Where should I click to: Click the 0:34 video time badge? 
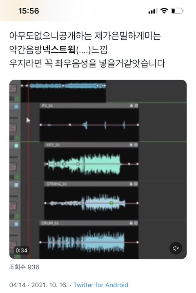point(21,251)
